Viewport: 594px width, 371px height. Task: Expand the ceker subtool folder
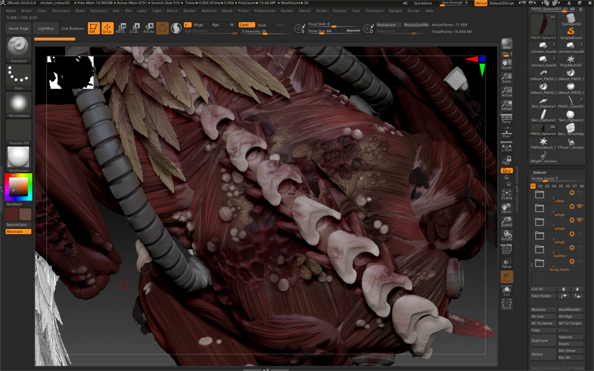539,195
